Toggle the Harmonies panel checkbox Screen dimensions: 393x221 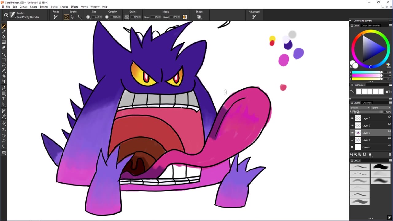[352, 85]
